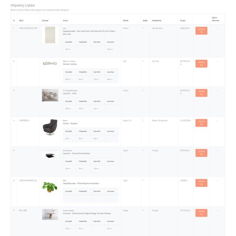Open the Nordo Celesta sofa image
The height and width of the screenshot is (236, 236).
(x=50, y=63)
